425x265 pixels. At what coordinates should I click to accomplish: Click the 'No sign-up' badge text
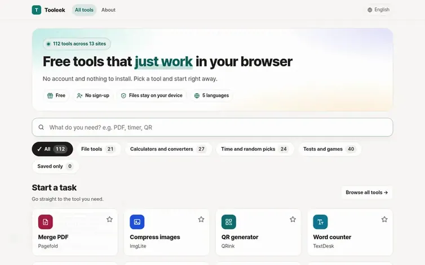coord(97,96)
